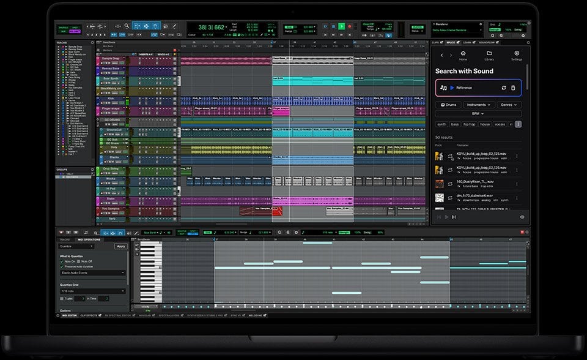Select the Trim tool in top toolbar

(x=137, y=26)
